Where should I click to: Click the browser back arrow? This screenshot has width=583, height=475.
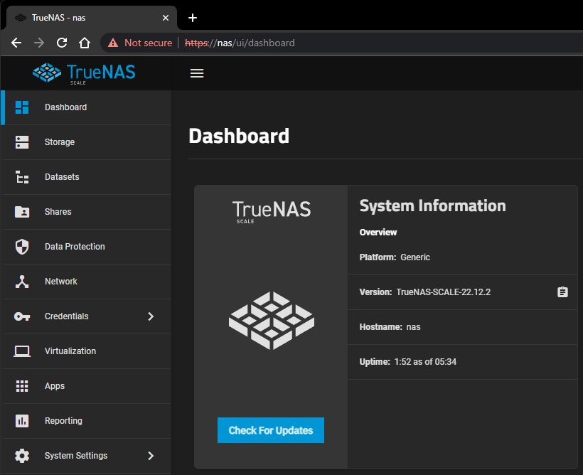click(x=16, y=43)
